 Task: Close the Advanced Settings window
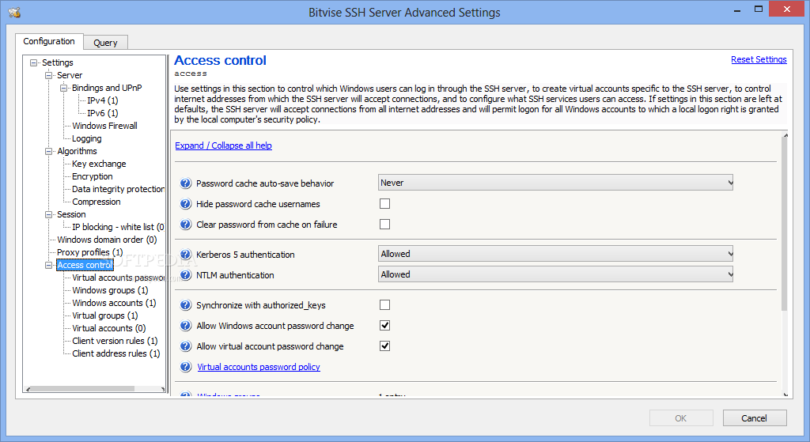[787, 9]
